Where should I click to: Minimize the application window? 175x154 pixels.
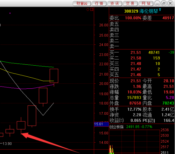[157, 3]
